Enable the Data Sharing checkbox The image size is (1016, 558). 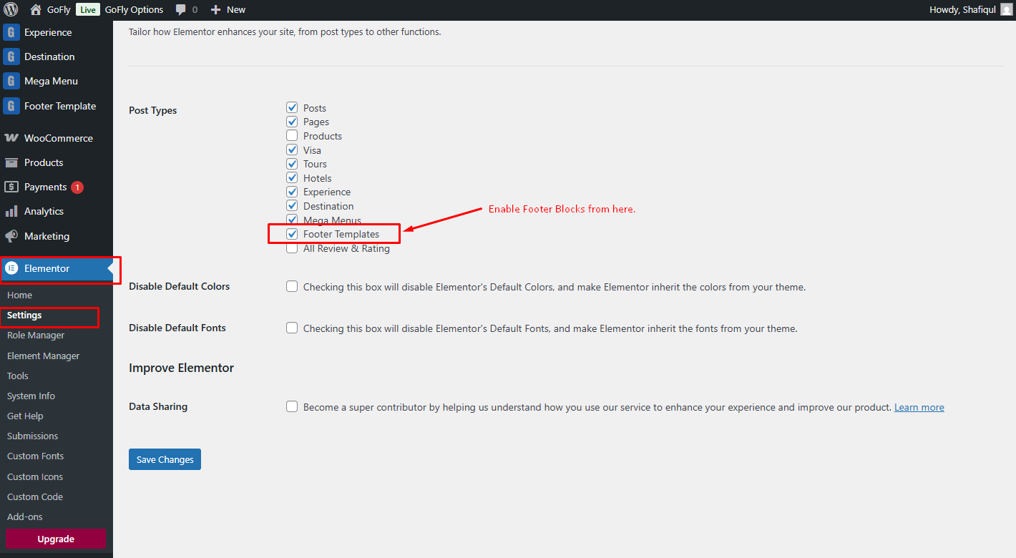tap(292, 406)
